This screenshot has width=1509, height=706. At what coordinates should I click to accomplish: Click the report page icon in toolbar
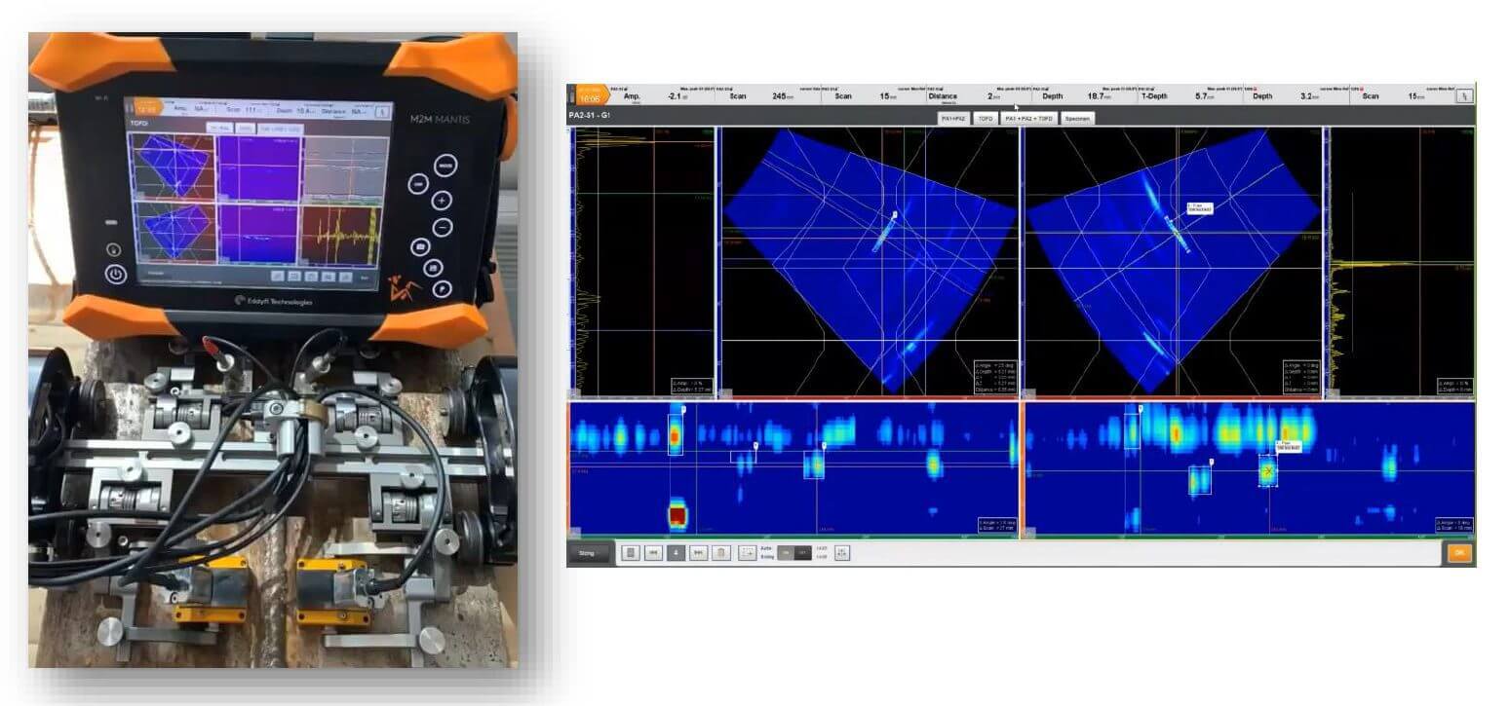(x=631, y=553)
